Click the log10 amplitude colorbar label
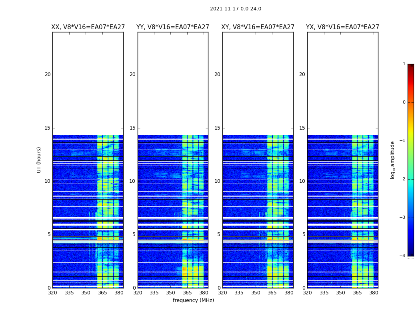The width and height of the screenshot is (420, 320). point(392,160)
